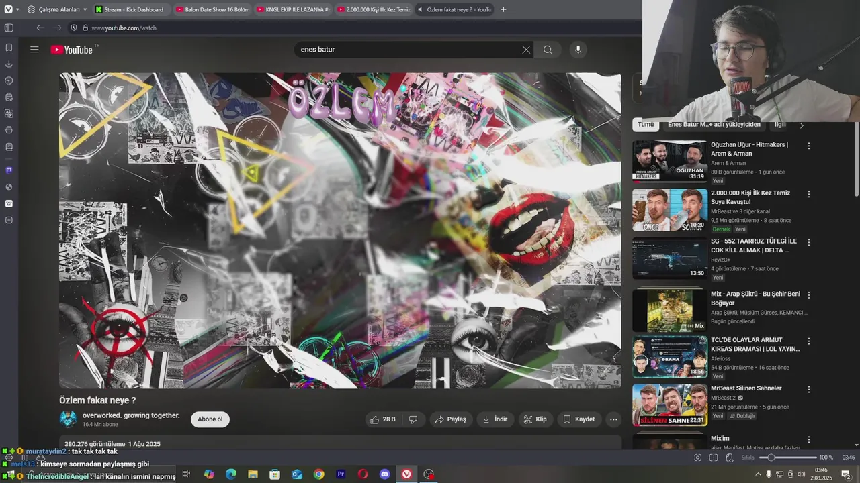This screenshot has height=483, width=860.
Task: Open the MrBeast Silinen Sahneler thumbnail
Action: coord(670,405)
